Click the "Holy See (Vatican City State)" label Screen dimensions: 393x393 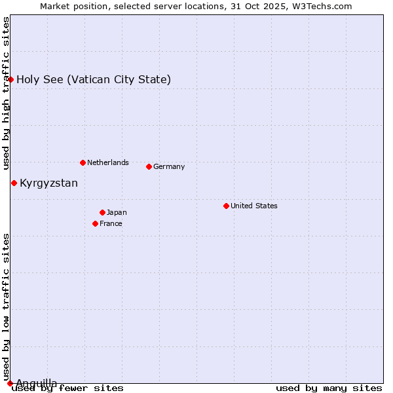(94, 80)
